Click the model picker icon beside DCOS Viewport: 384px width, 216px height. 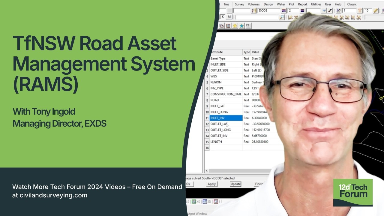coord(283,10)
